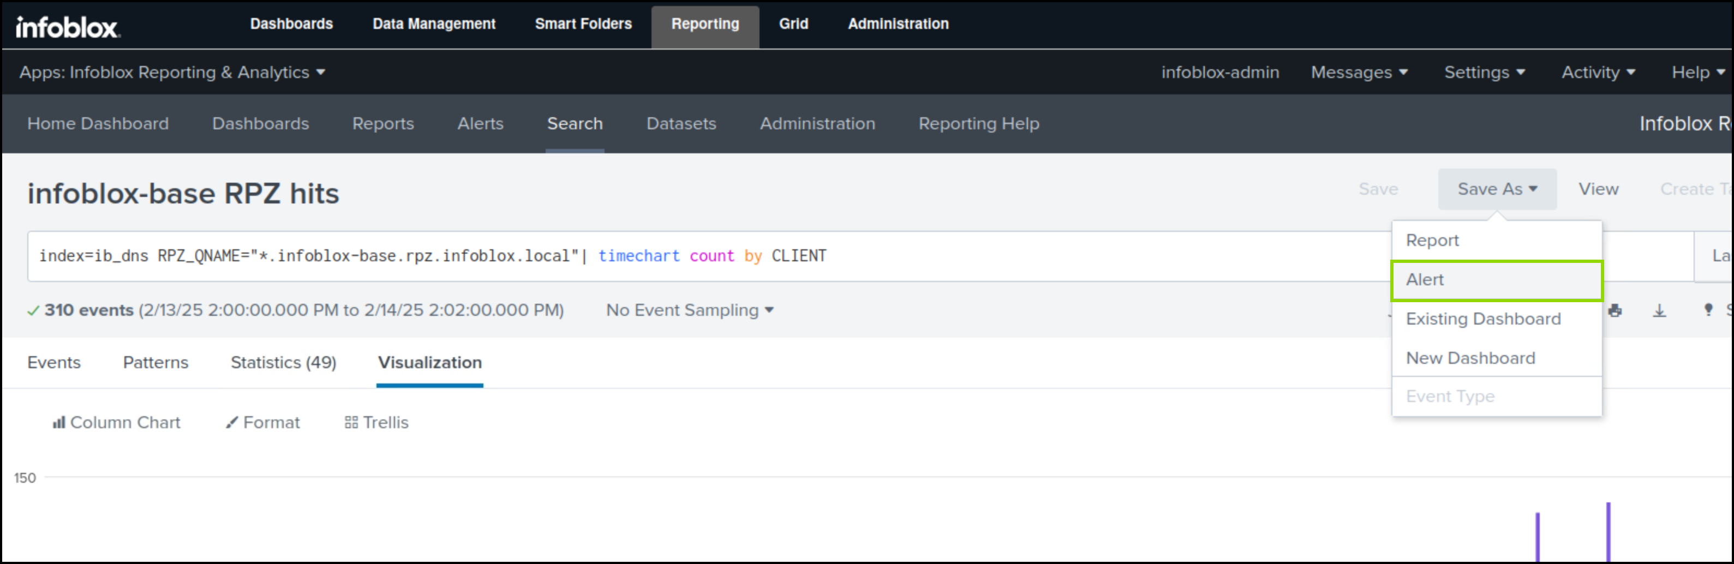This screenshot has width=1734, height=564.
Task: Open the Settings dropdown menu
Action: [x=1484, y=72]
